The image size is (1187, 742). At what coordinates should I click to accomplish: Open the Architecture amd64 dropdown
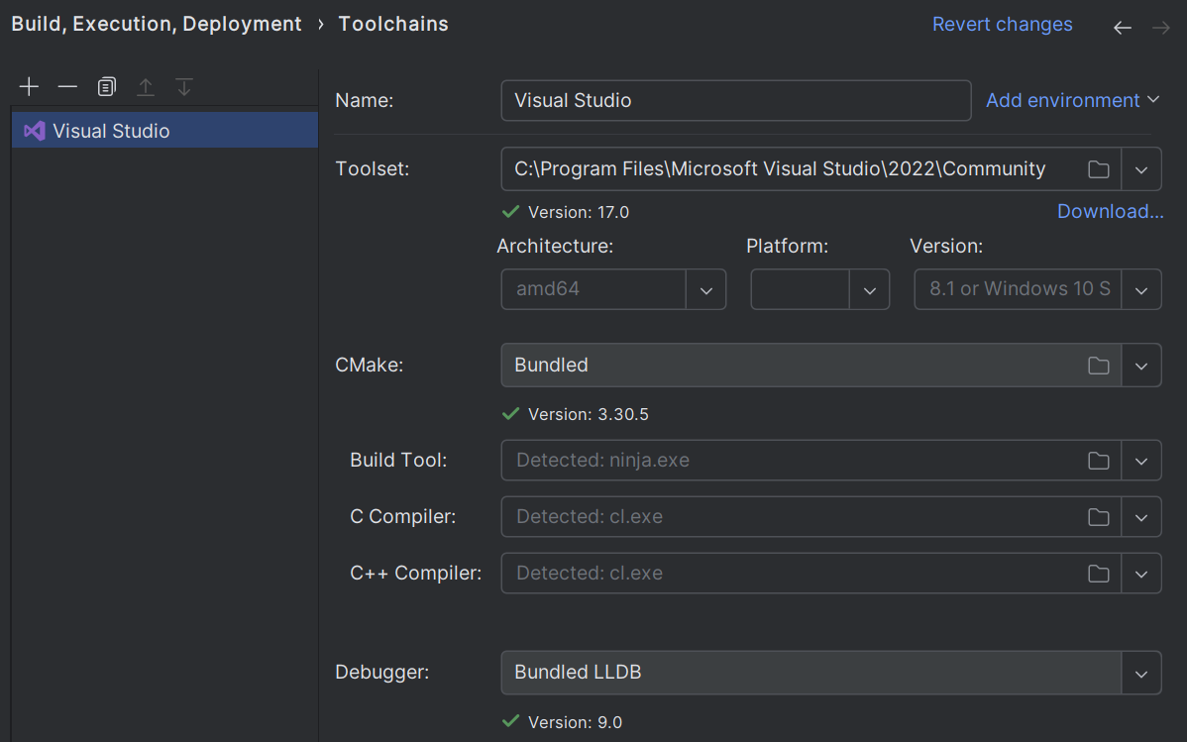pos(706,290)
